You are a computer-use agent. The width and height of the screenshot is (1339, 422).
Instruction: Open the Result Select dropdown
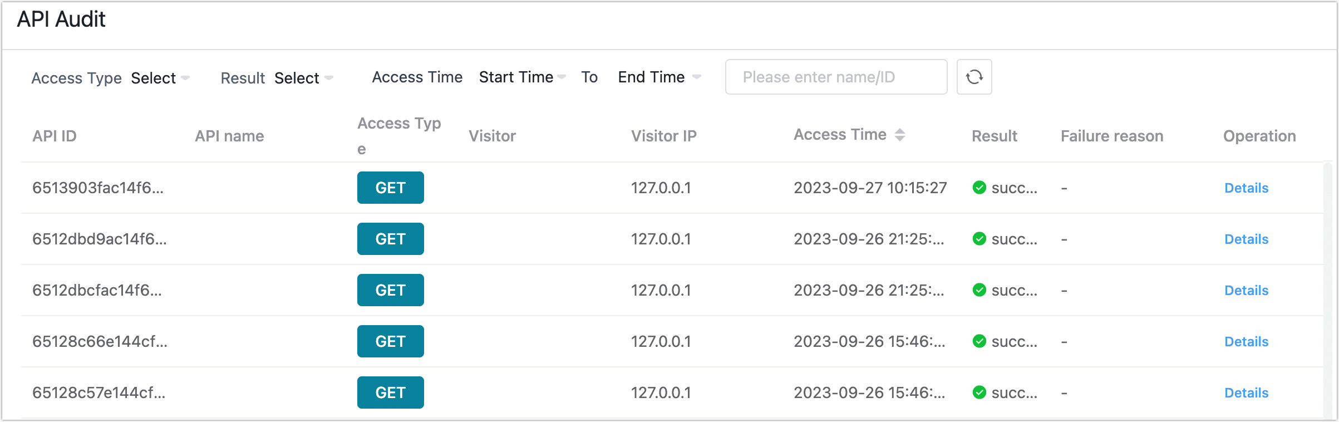pyautogui.click(x=303, y=78)
